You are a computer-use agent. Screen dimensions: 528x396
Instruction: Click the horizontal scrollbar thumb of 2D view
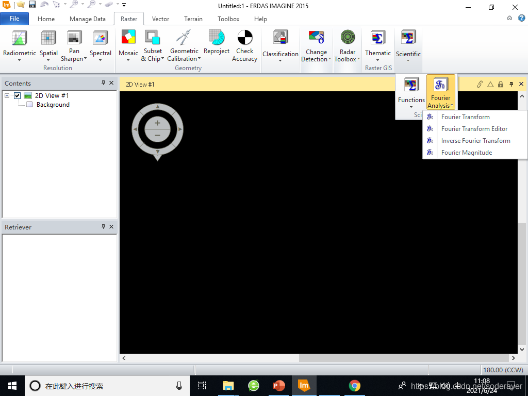[x=404, y=358]
